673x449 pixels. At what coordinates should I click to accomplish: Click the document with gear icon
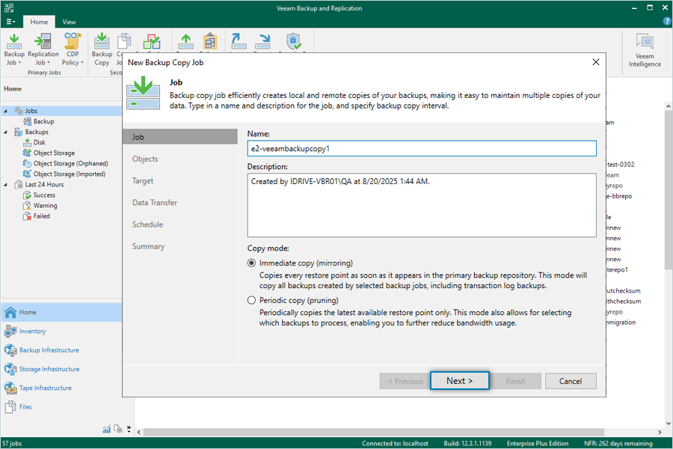118,429
